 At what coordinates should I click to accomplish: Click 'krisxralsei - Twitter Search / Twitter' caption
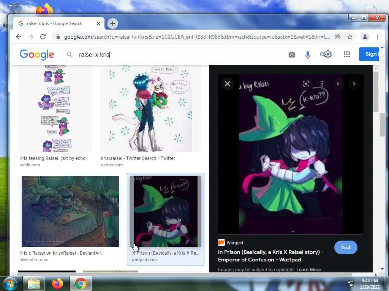coord(138,158)
